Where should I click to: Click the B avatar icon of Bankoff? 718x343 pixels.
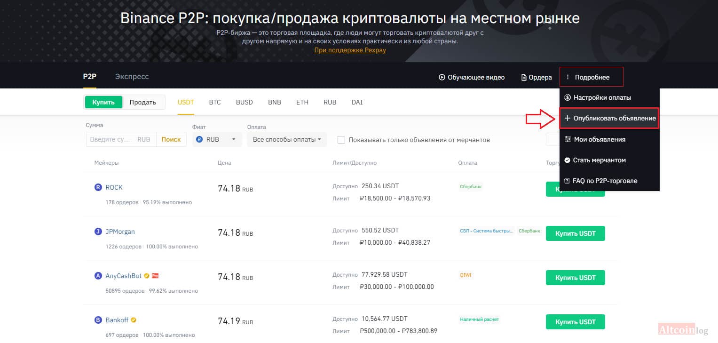[x=98, y=320]
